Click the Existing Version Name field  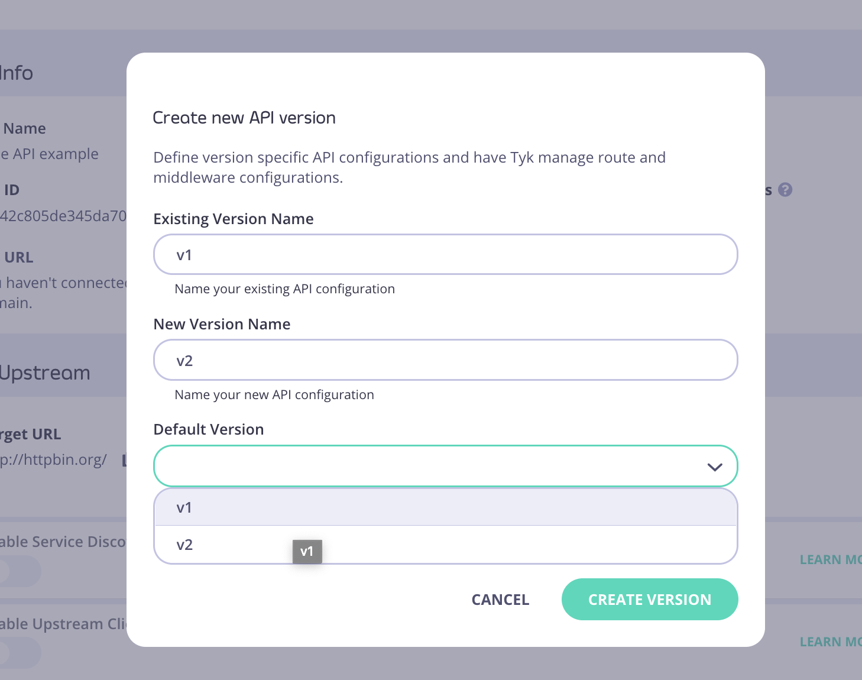(x=445, y=254)
